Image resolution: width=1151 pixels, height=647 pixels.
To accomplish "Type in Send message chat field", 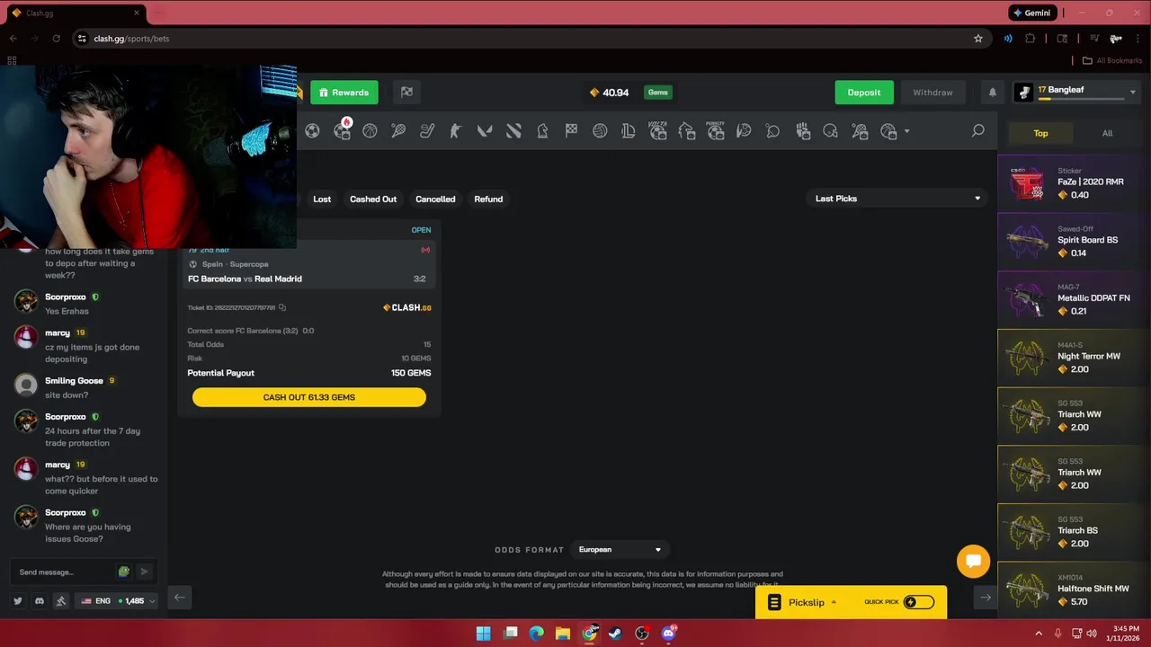I will coord(63,572).
